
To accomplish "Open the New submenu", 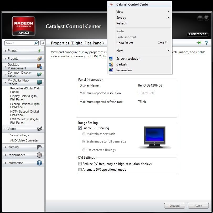I will tap(140, 51).
